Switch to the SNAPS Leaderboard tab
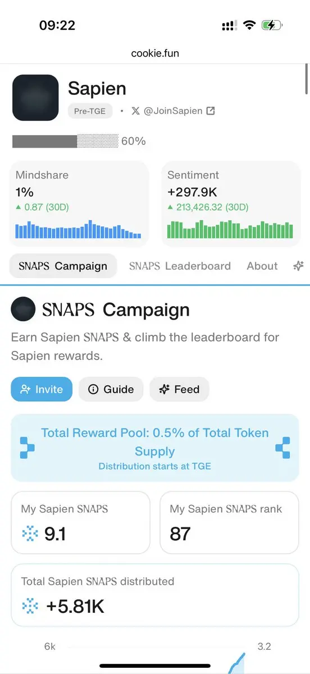 click(x=180, y=266)
